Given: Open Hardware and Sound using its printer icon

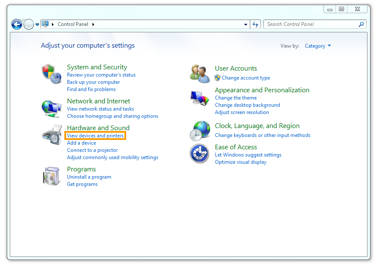Looking at the screenshot, I should coord(51,135).
